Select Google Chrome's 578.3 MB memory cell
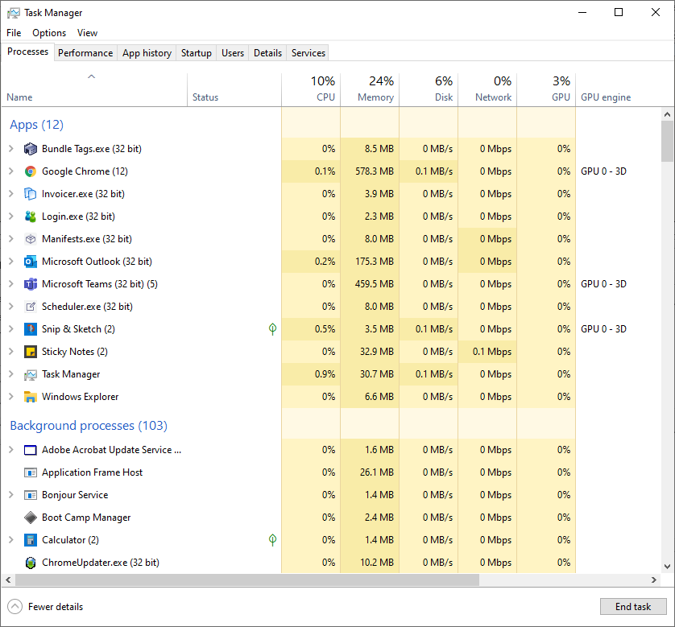 click(370, 171)
